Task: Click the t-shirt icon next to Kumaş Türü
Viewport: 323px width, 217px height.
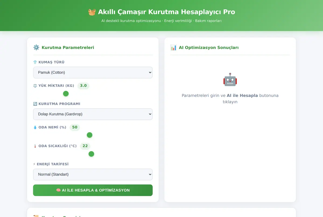Action: click(x=35, y=62)
